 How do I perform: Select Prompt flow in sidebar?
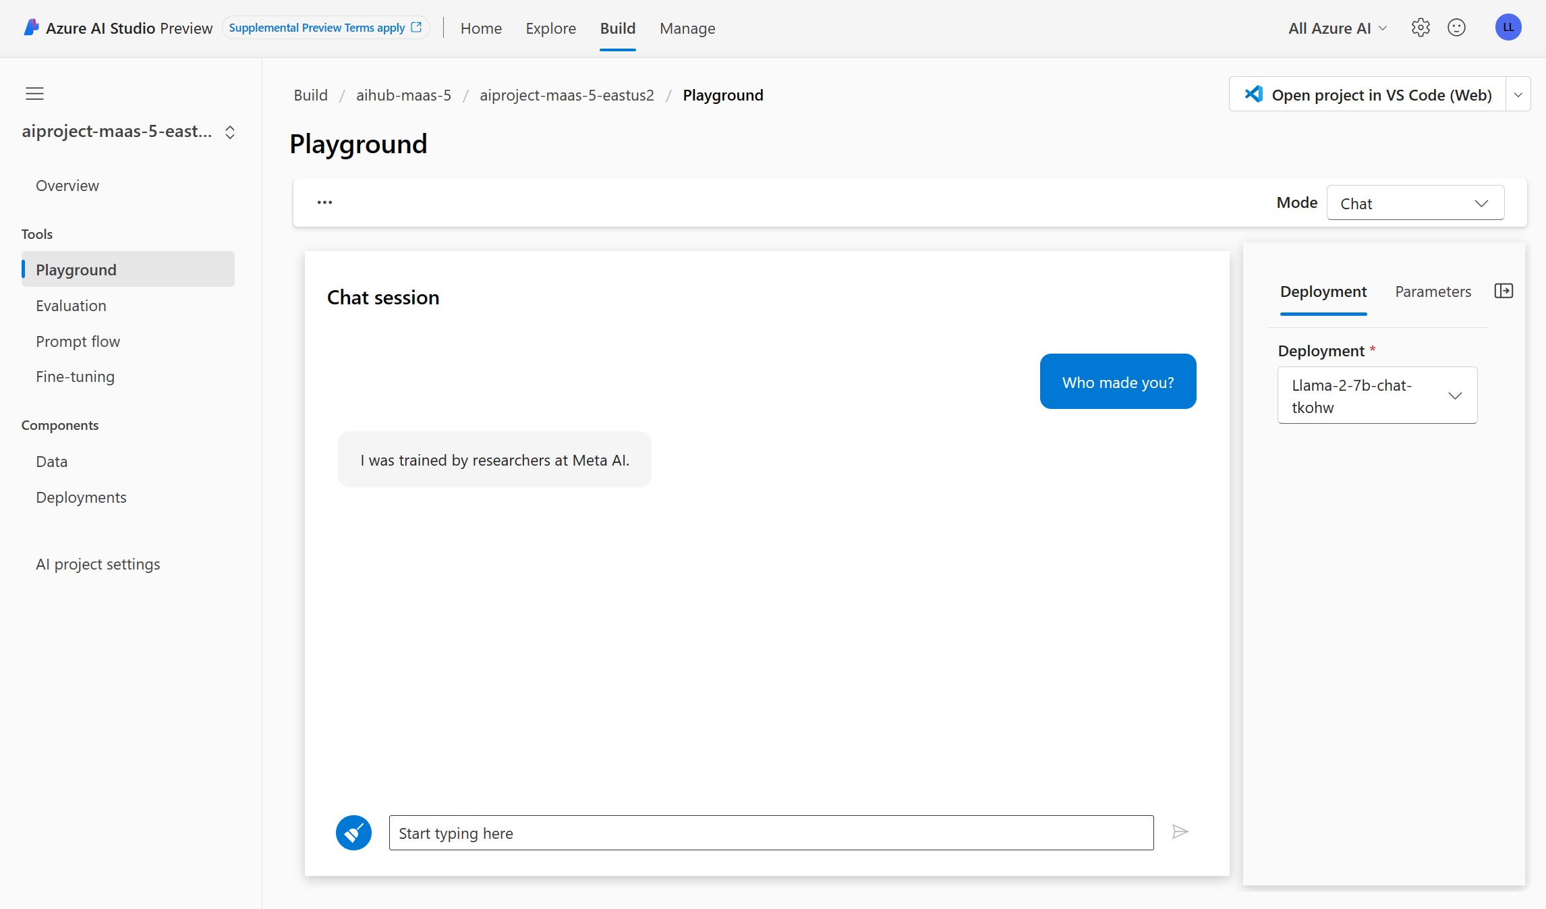(x=78, y=341)
